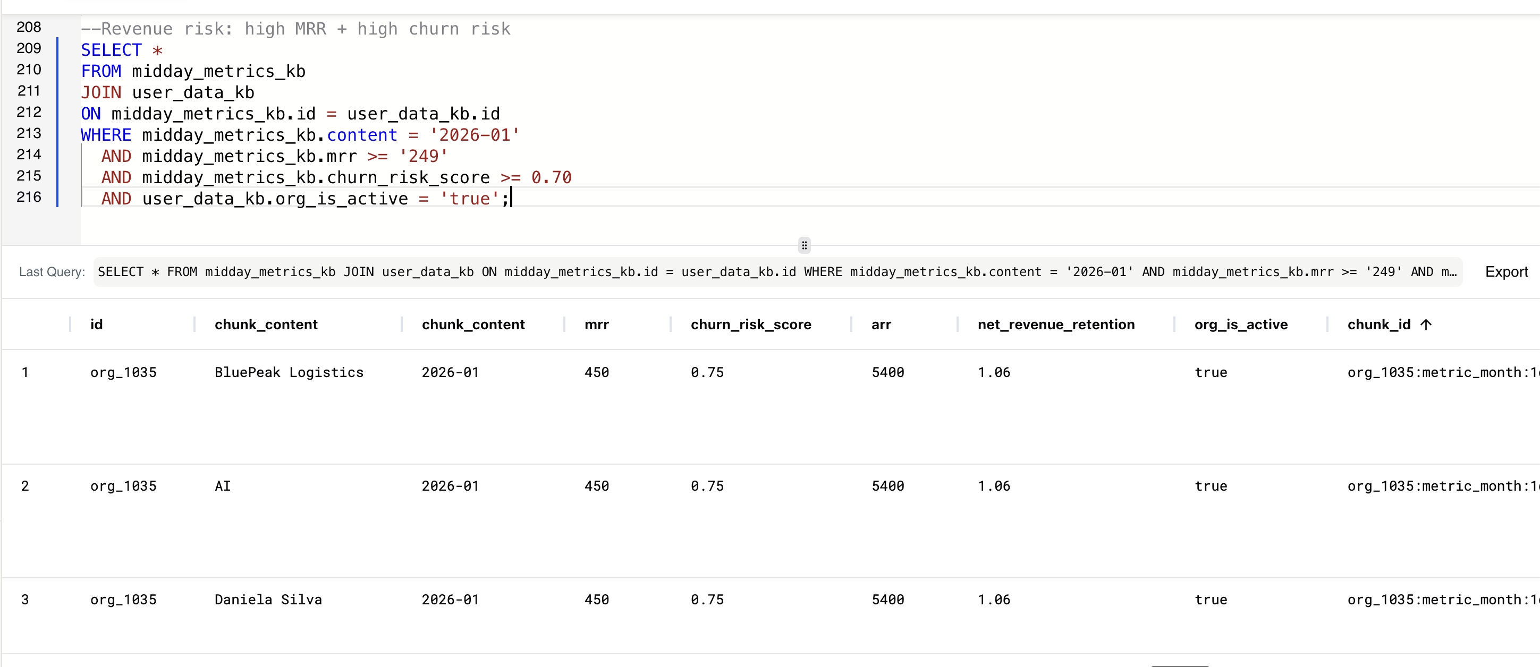Place cursor on the SELECT keyword

coord(111,50)
